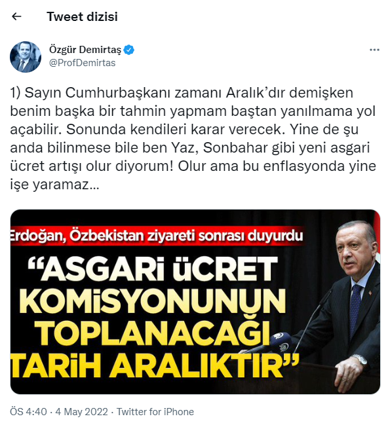The image size is (390, 425).
Task: Click the tweet text starting with Sayın Cumhurbaşkanı
Action: (x=193, y=139)
